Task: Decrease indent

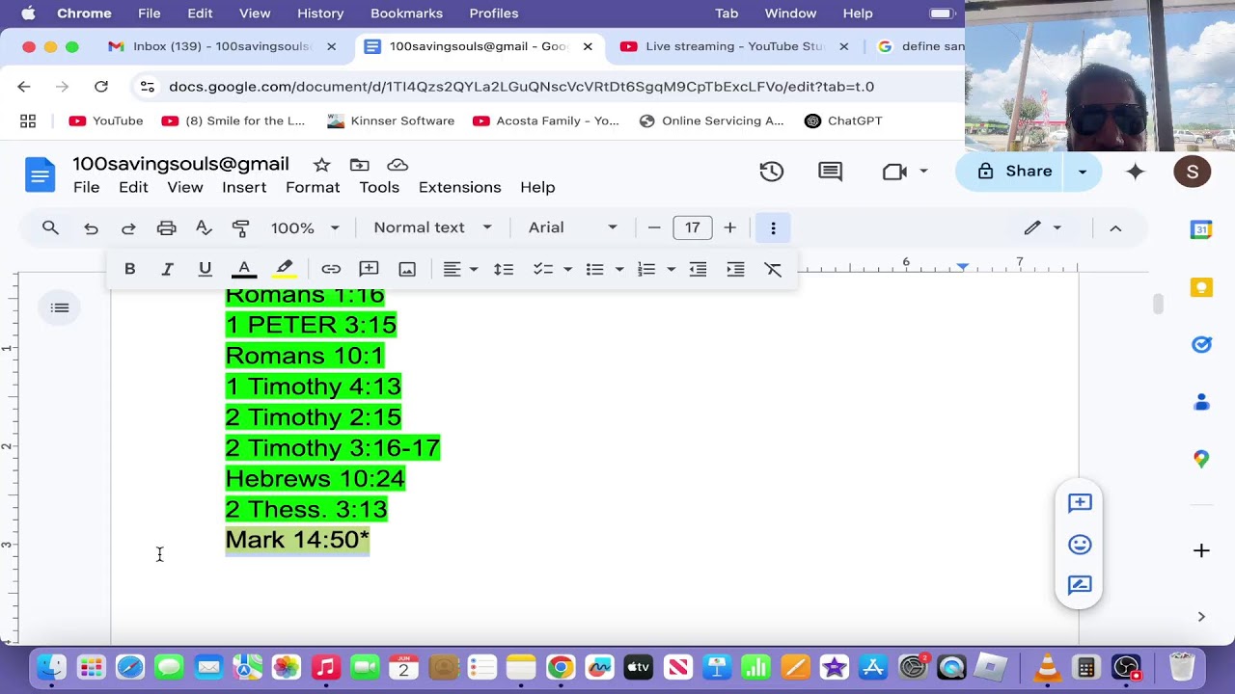Action: (x=698, y=269)
